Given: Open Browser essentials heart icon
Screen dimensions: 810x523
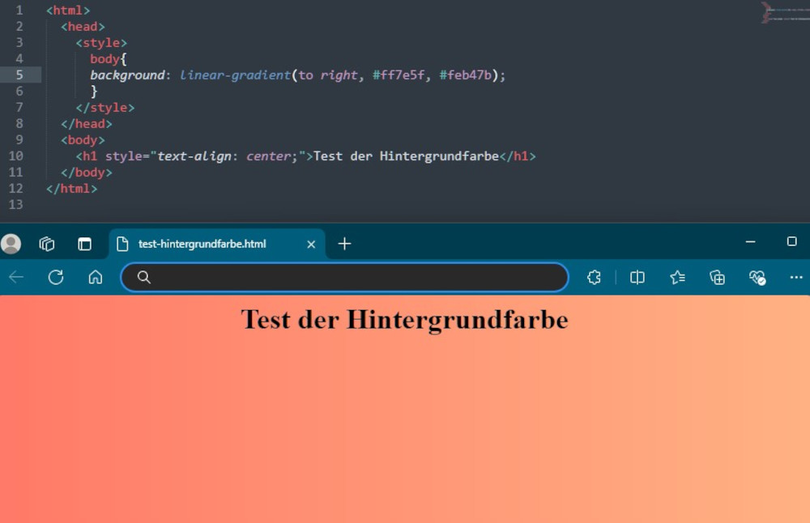Looking at the screenshot, I should click(757, 278).
